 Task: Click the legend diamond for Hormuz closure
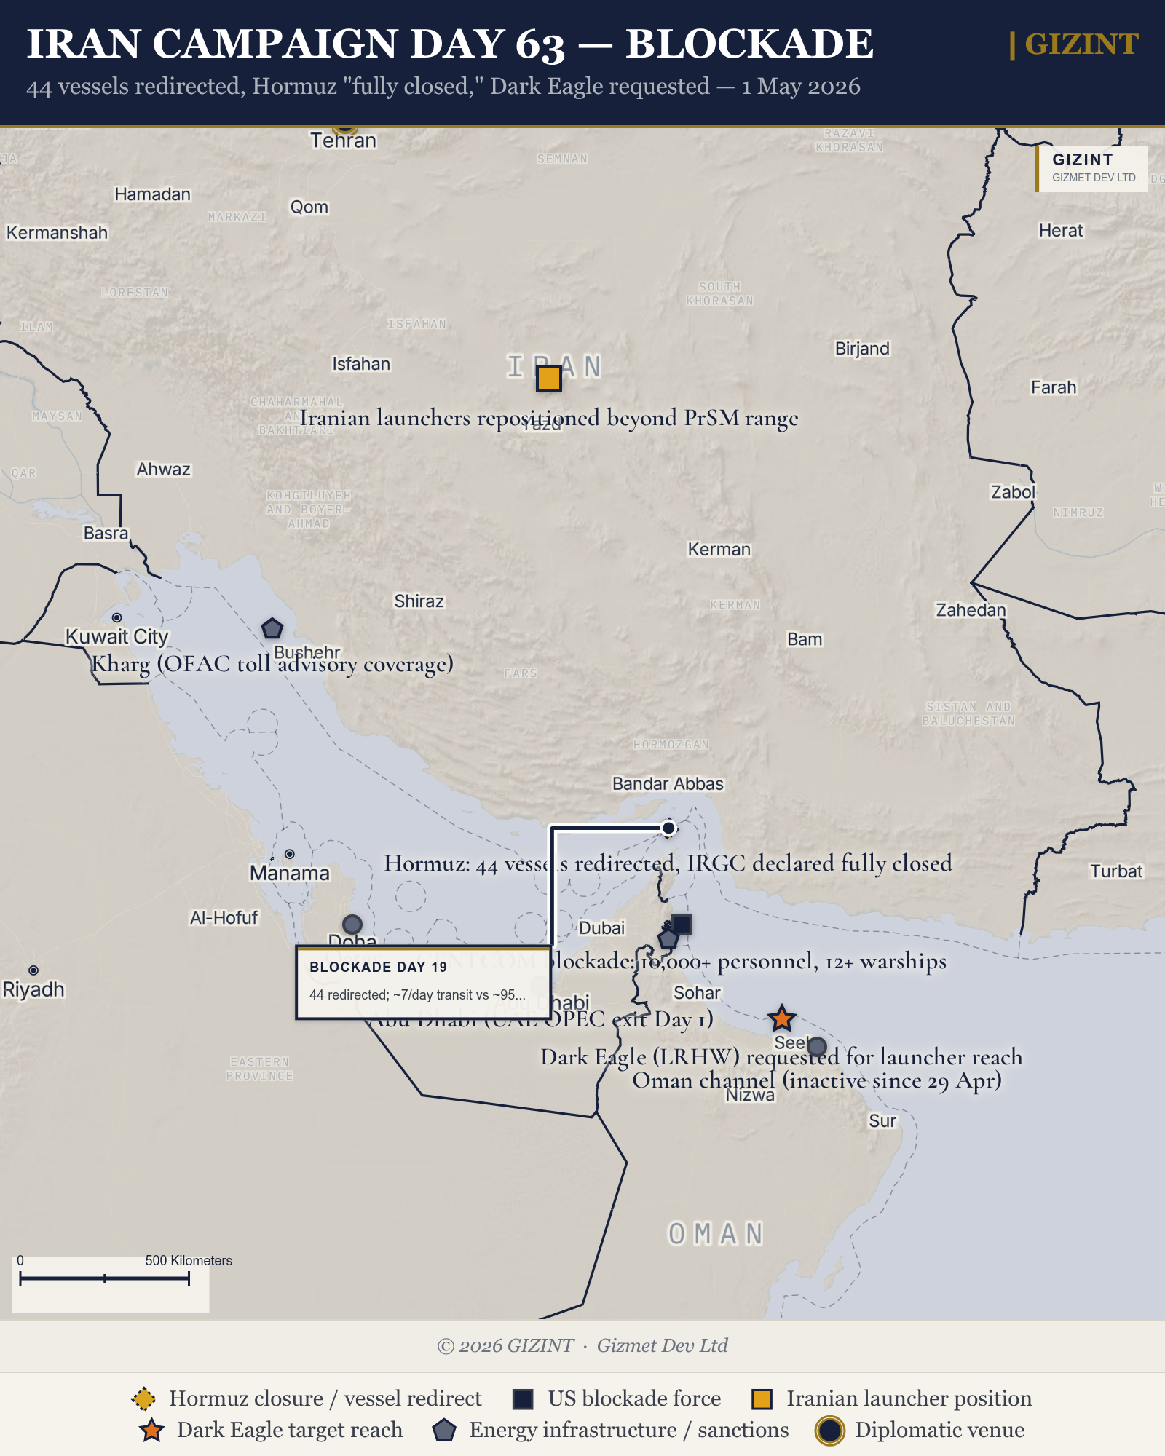(x=143, y=1398)
